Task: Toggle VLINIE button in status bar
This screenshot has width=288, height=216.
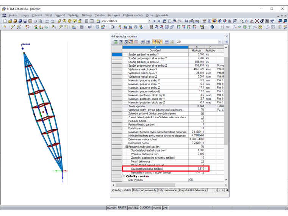Action: (x=157, y=208)
